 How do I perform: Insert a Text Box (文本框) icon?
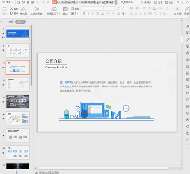point(178,9)
